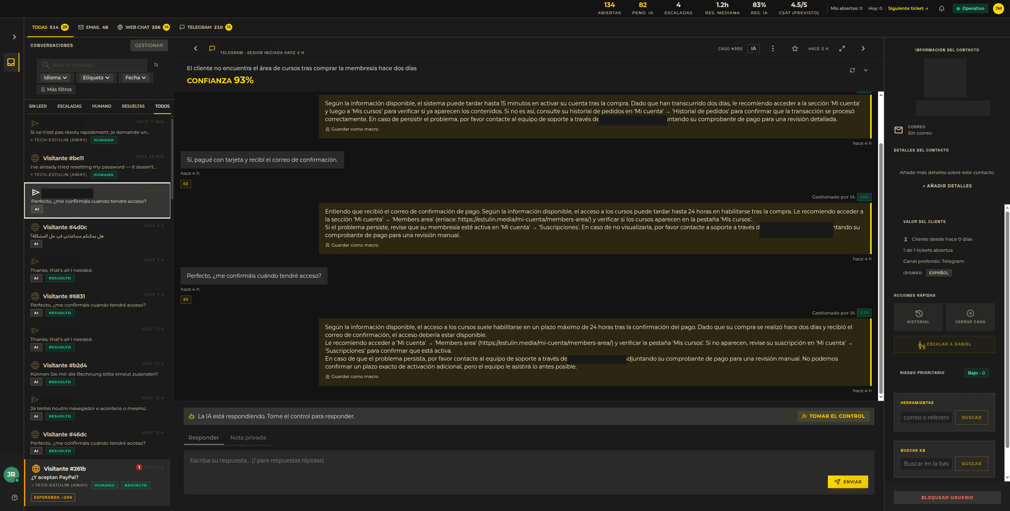Open the Etiqueta filter dropdown
Image resolution: width=1010 pixels, height=511 pixels.
[x=96, y=78]
